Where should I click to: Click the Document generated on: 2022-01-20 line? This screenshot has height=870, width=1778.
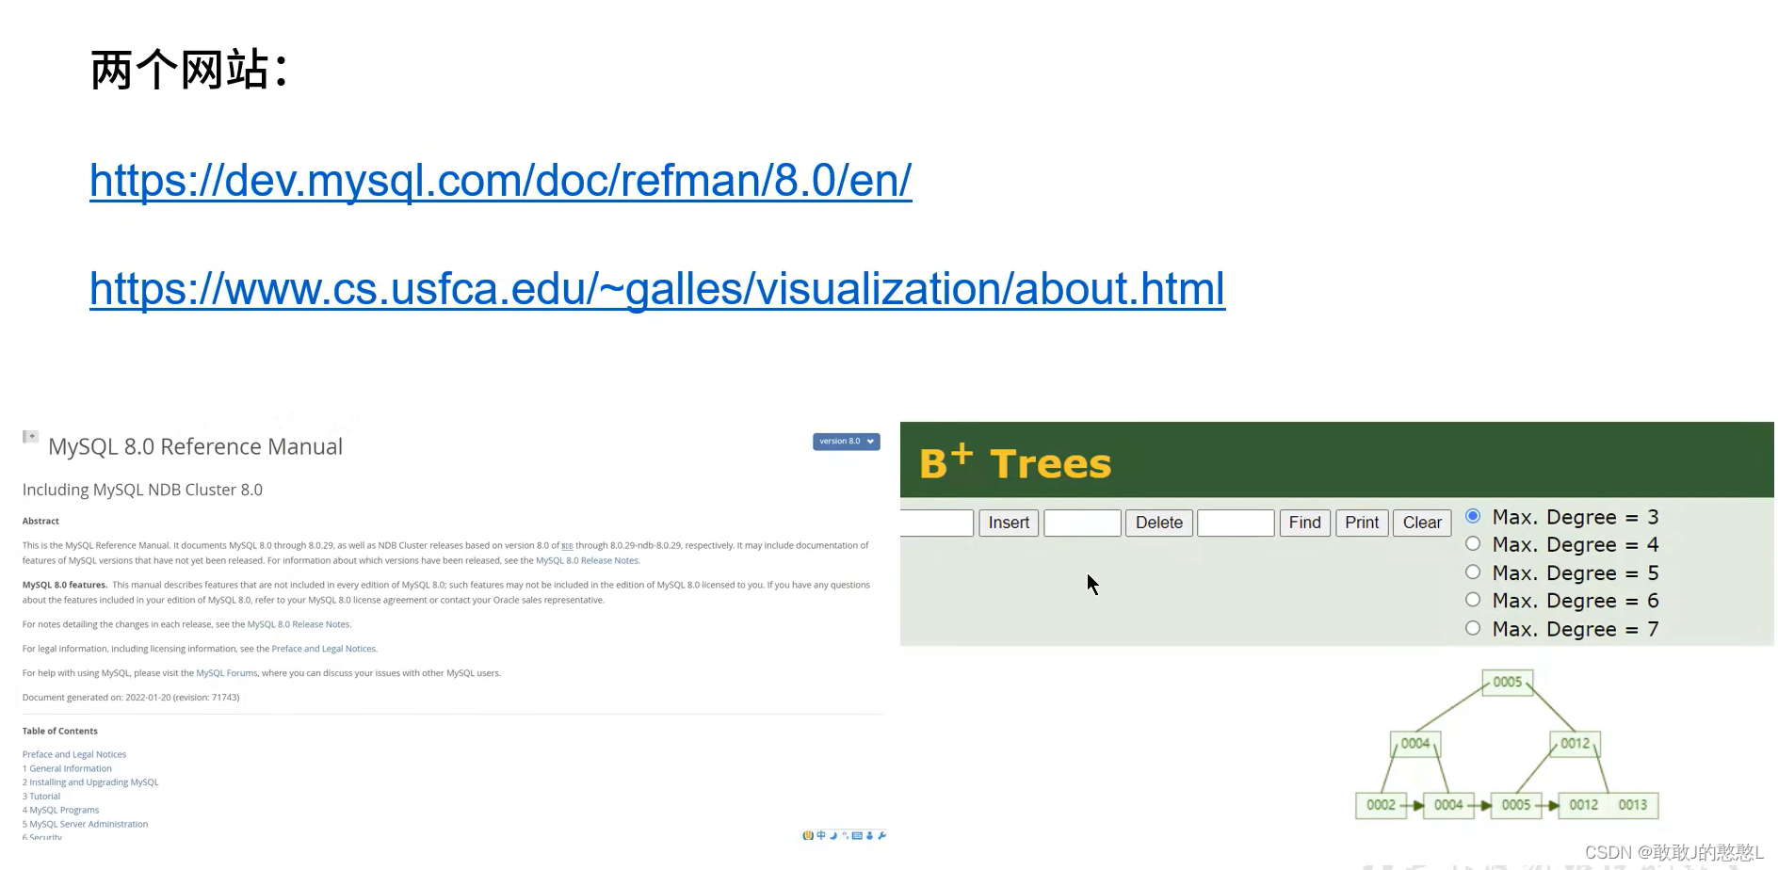[x=131, y=698]
